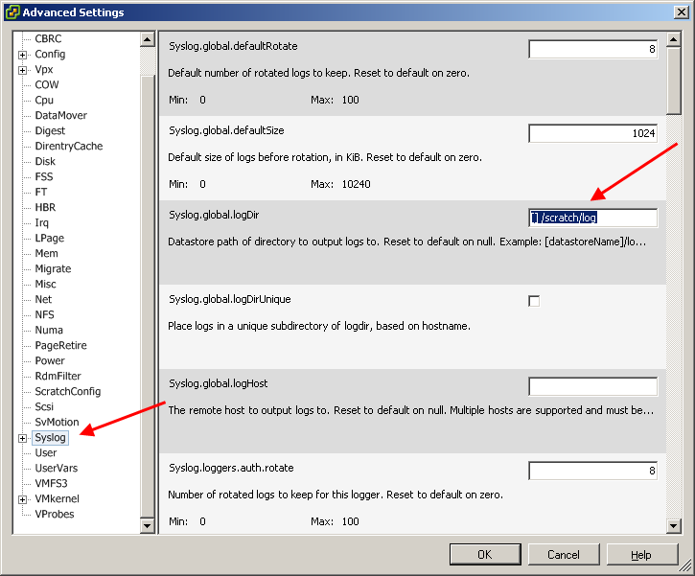The image size is (695, 576).
Task: Click the Syslog.loggers.auth.rotate value field
Action: [592, 471]
